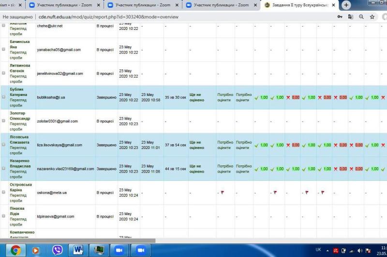Open the volume speaker icon in tray
This screenshot has width=387, height=257.
360,251
